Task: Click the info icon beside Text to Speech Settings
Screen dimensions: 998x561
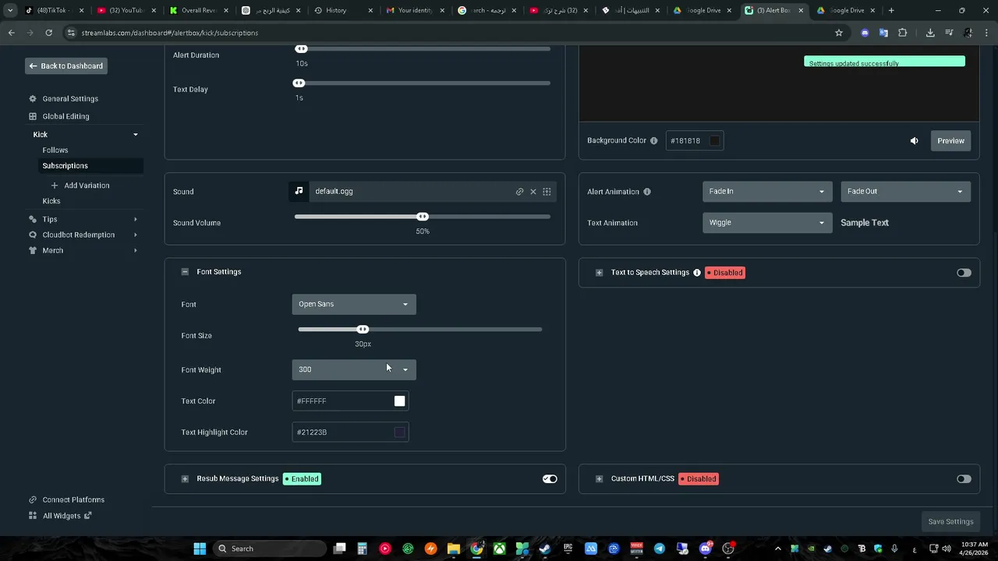Action: 697,273
